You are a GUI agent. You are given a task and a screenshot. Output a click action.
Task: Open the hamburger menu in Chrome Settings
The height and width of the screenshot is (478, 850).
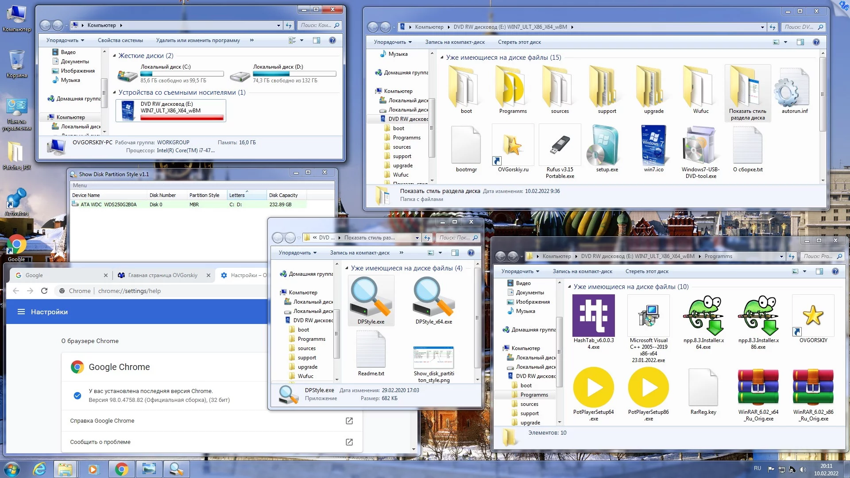(x=21, y=312)
